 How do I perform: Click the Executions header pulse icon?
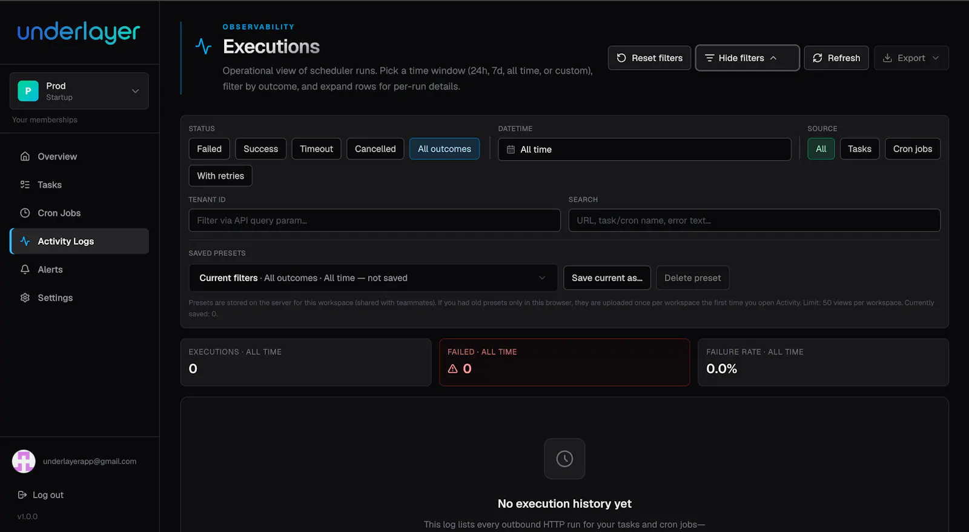coord(203,46)
